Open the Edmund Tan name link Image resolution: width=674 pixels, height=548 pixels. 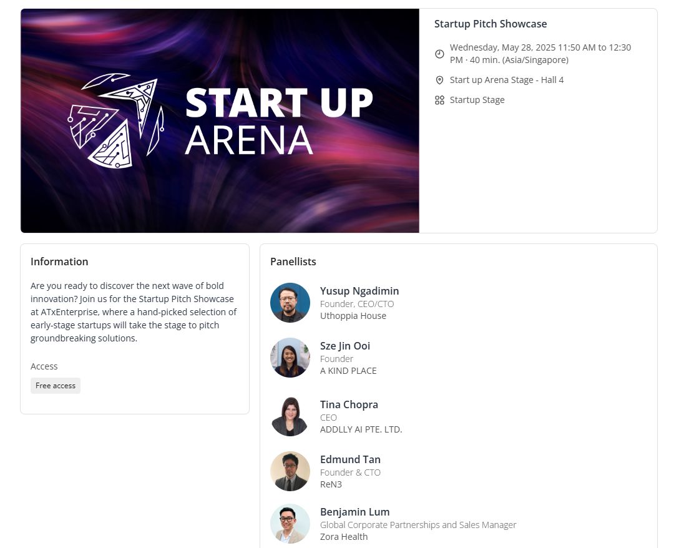[350, 459]
